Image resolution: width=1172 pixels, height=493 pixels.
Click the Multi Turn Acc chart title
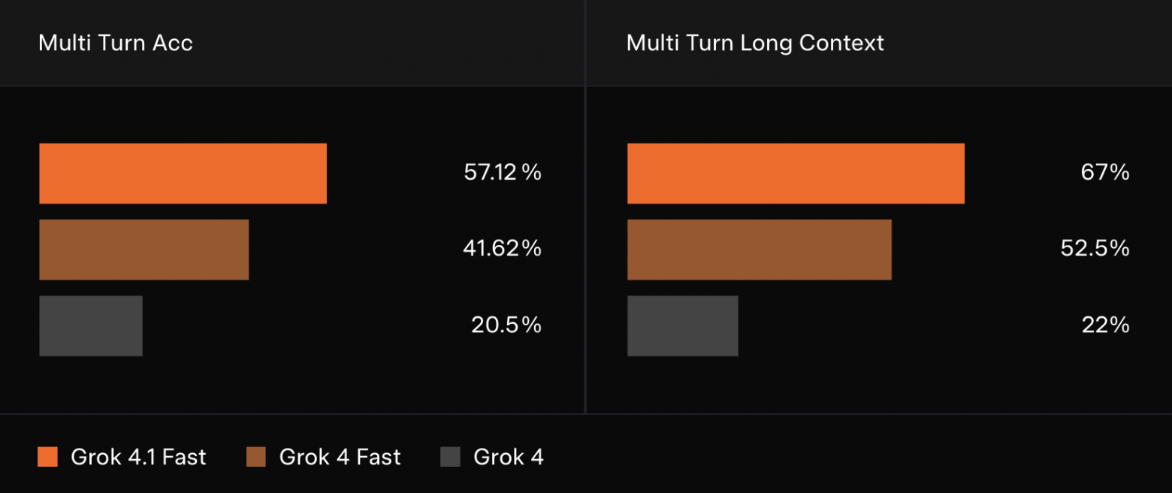[116, 43]
